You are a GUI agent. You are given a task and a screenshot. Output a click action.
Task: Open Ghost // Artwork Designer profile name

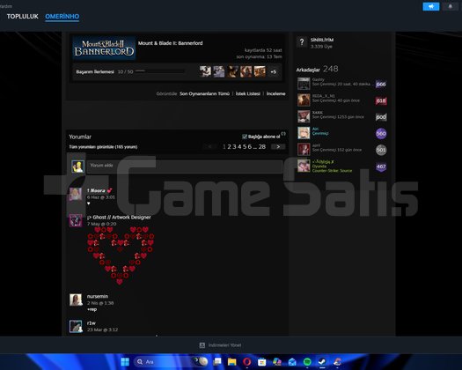coord(119,218)
